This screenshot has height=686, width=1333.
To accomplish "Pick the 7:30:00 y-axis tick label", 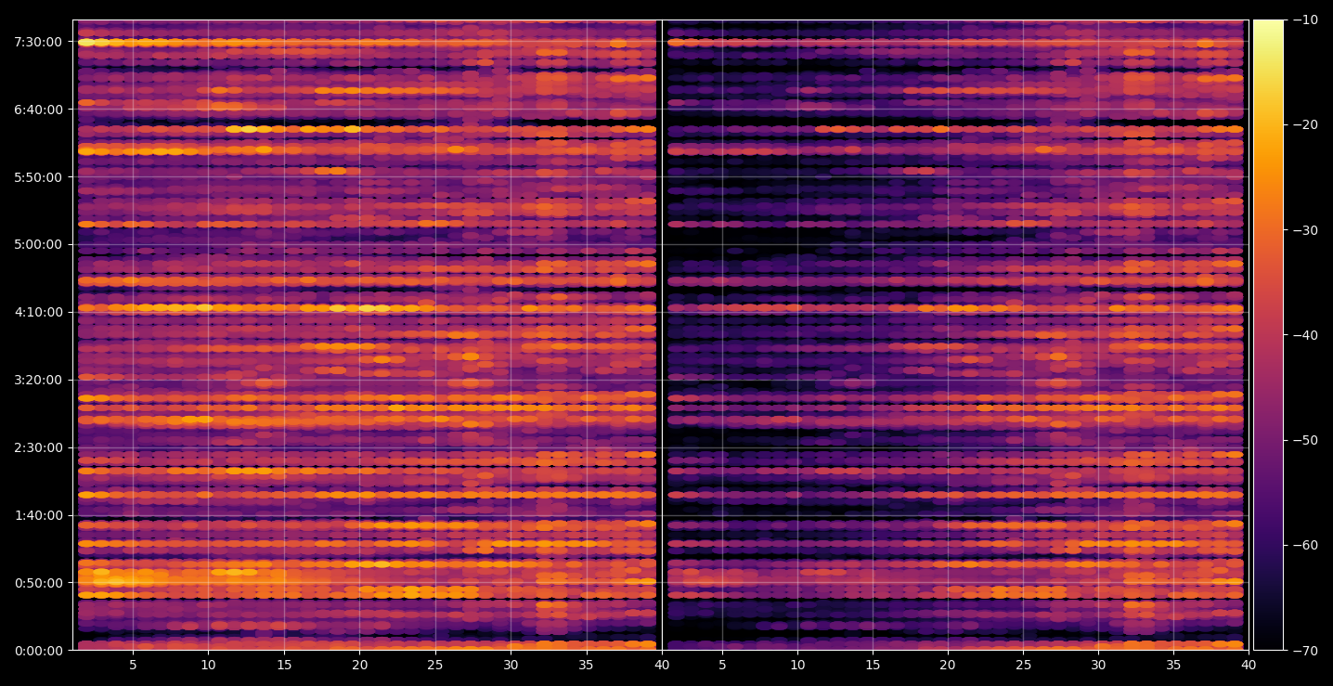I will coord(38,42).
